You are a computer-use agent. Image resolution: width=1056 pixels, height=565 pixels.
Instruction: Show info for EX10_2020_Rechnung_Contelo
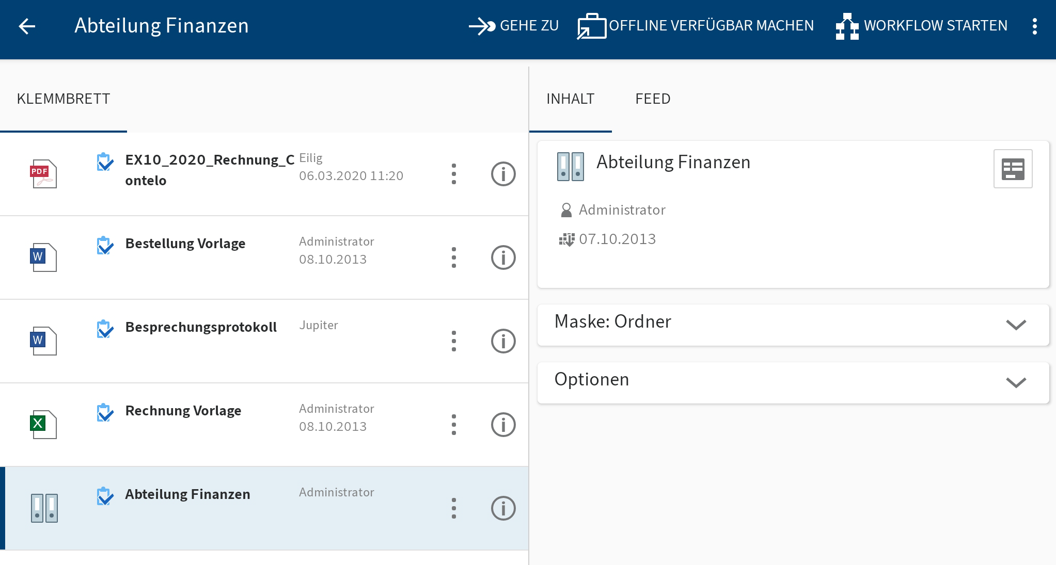pyautogui.click(x=503, y=174)
